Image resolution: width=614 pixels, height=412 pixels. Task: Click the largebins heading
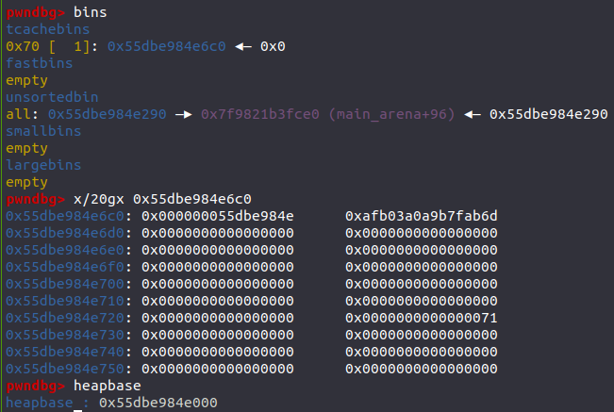(x=43, y=165)
